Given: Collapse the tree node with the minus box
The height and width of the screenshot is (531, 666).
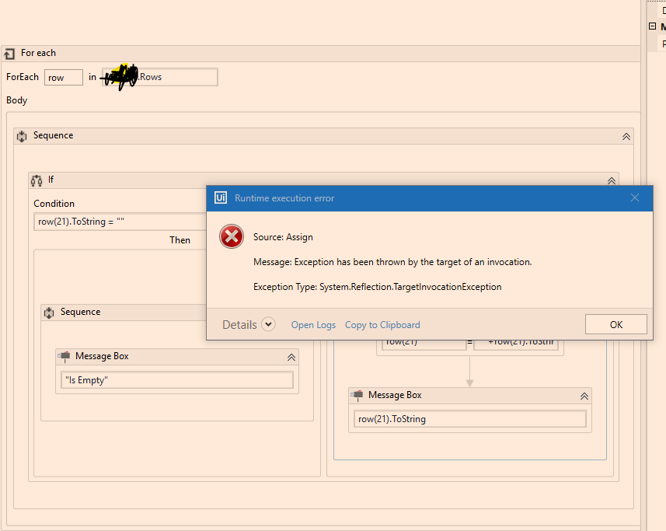Looking at the screenshot, I should pos(652,26).
